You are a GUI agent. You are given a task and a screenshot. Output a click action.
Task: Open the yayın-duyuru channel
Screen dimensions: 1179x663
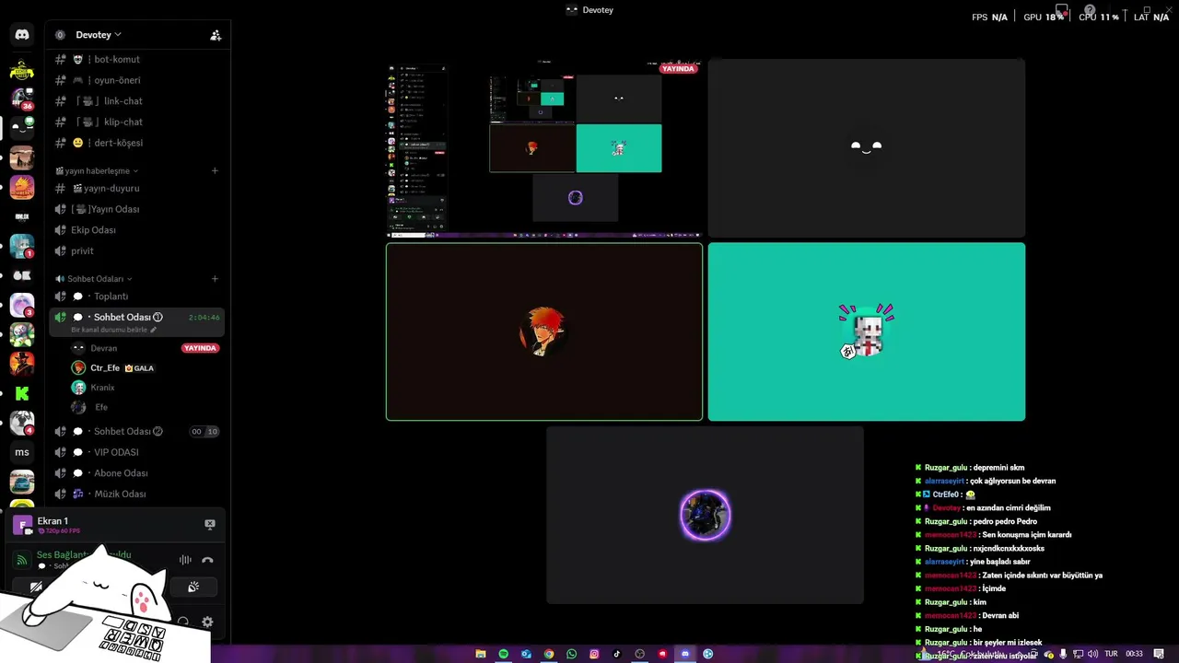(137, 188)
